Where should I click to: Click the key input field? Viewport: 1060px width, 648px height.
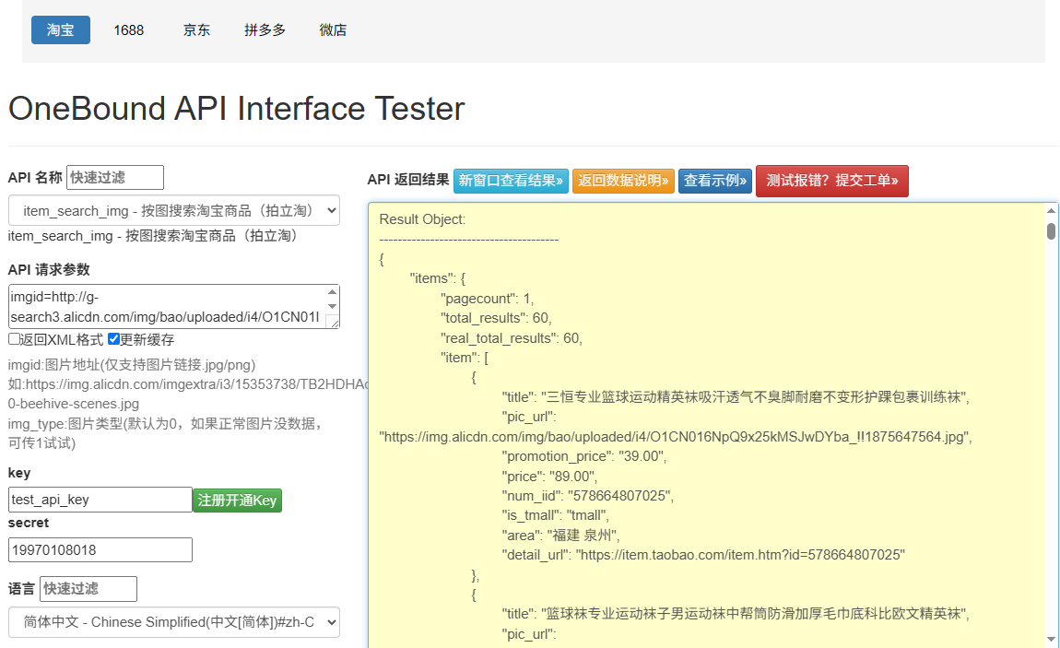pos(100,500)
